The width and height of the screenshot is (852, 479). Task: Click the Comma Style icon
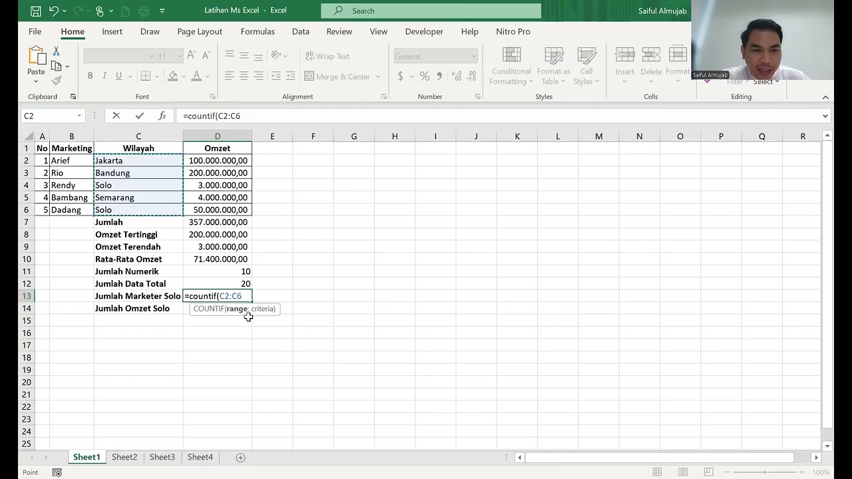coord(439,76)
